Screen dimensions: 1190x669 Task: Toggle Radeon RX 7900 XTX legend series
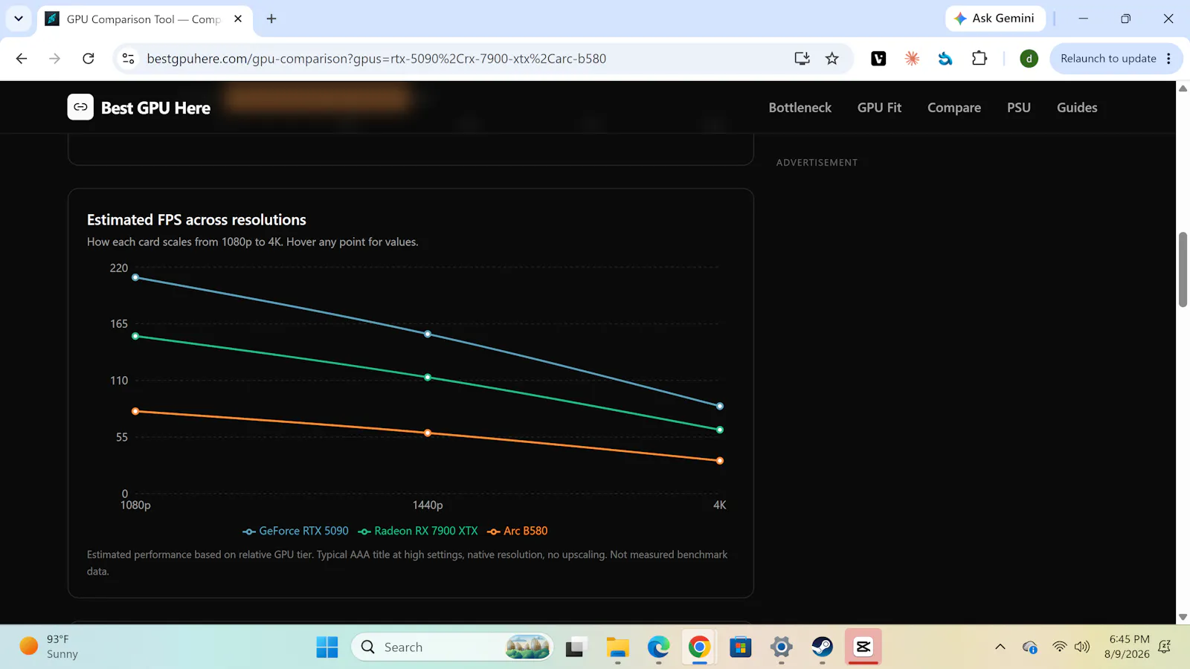pyautogui.click(x=418, y=531)
